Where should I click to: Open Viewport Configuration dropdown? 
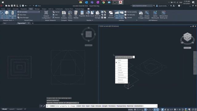[x=46, y=14]
